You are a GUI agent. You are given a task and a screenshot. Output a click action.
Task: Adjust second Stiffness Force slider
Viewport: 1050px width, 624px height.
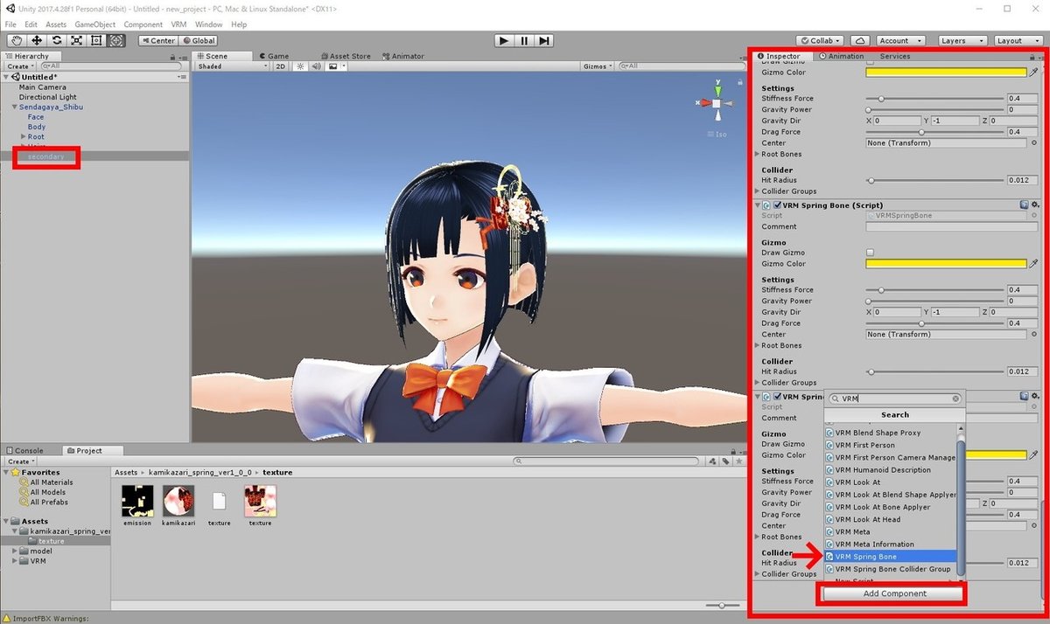tap(934, 290)
